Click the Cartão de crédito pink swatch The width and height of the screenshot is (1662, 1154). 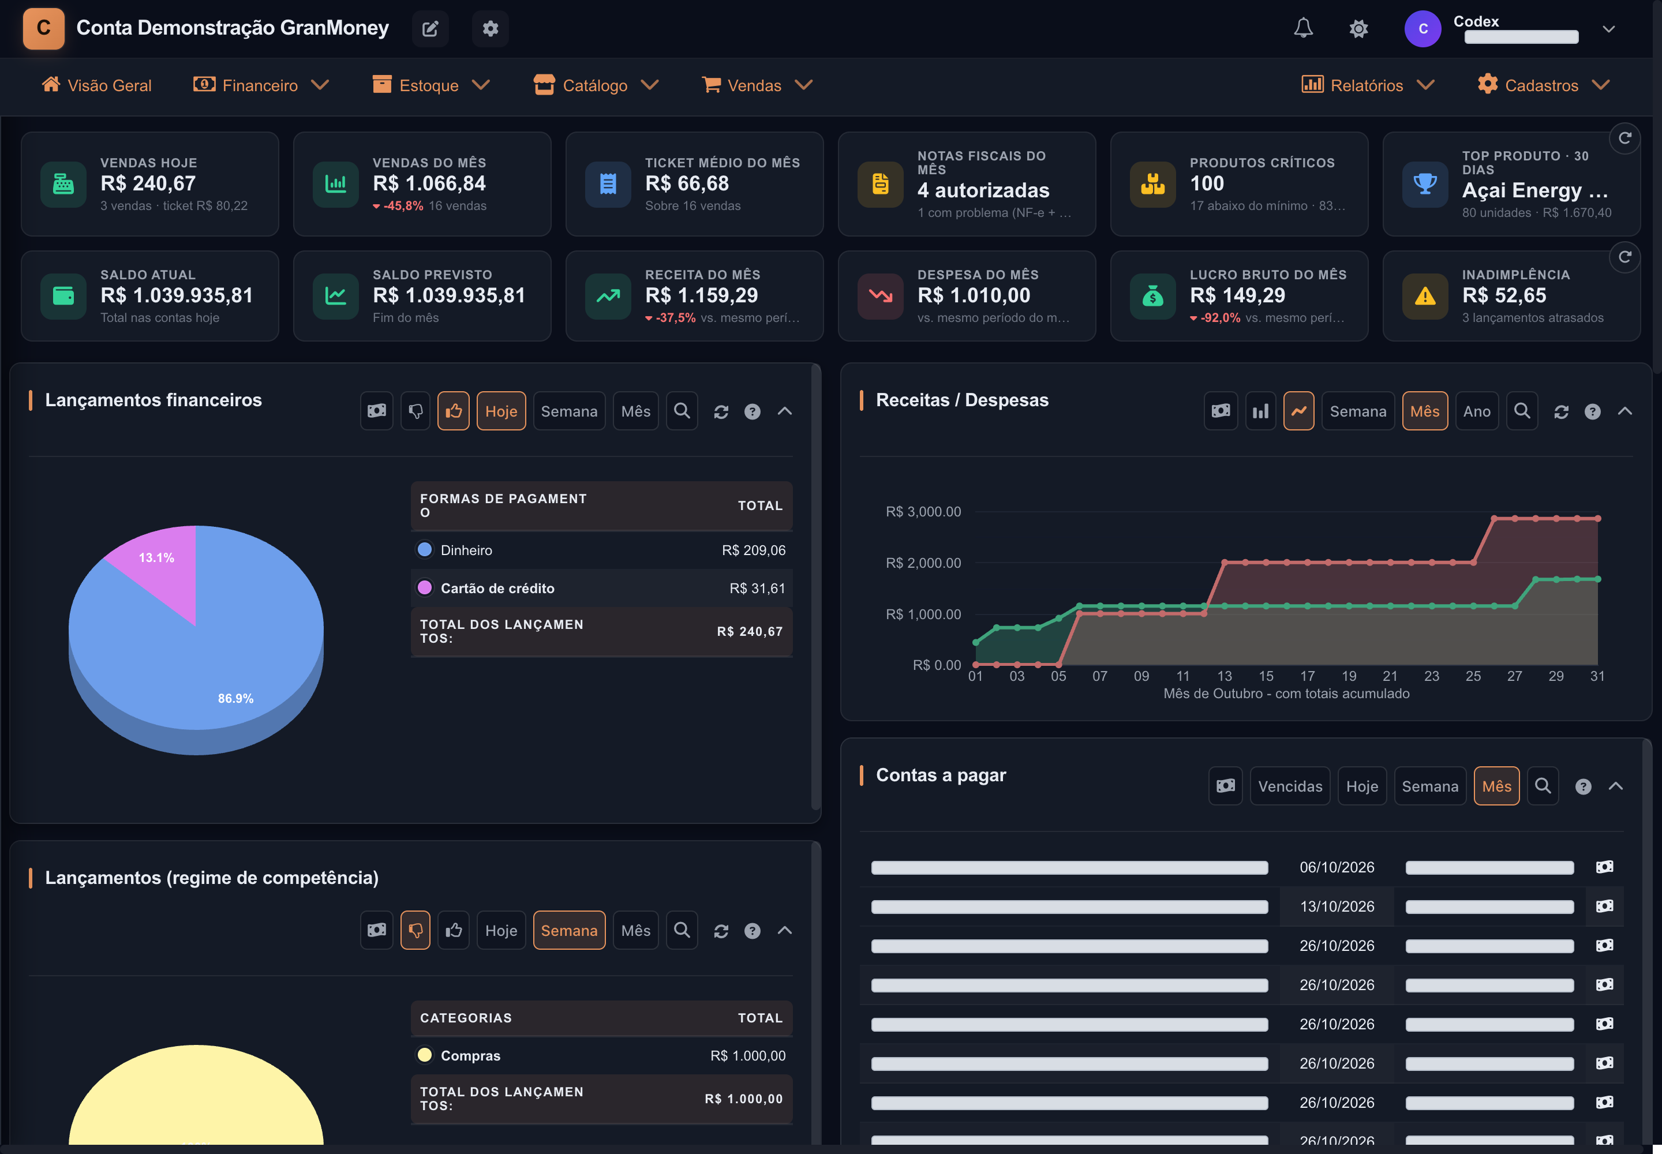(425, 587)
